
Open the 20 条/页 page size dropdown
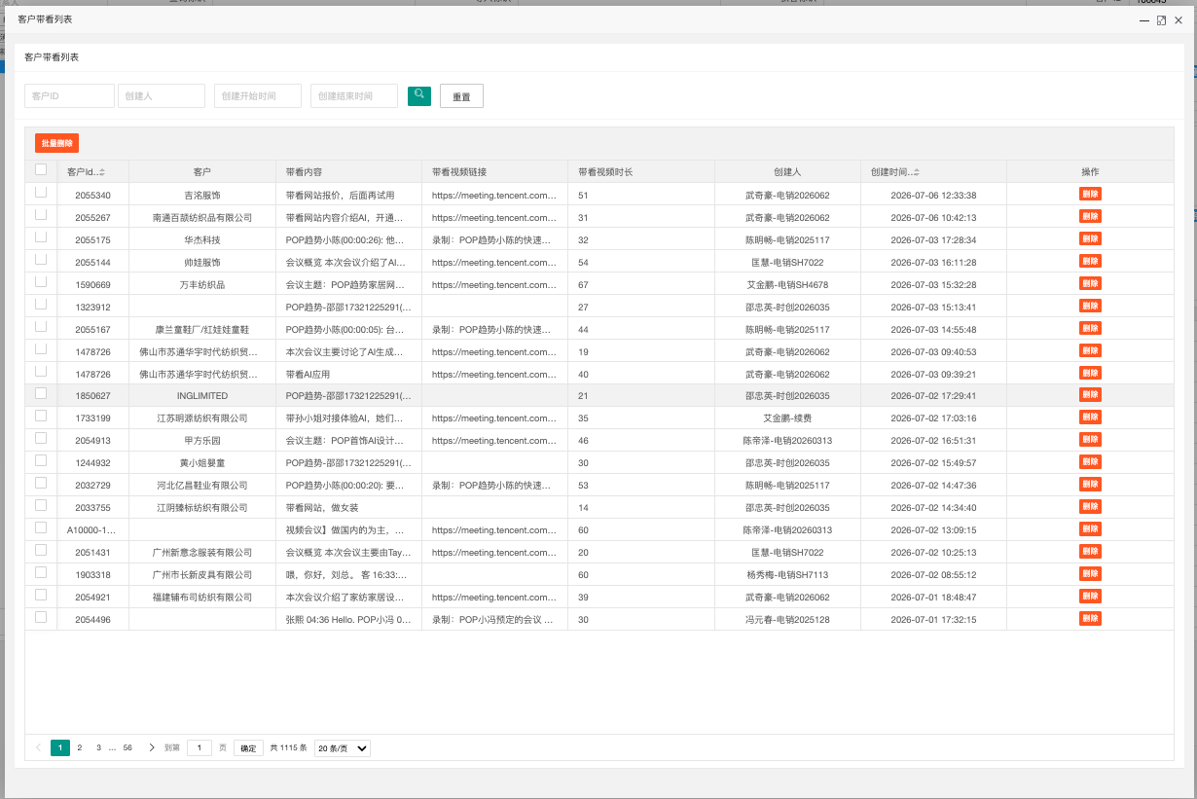click(343, 747)
